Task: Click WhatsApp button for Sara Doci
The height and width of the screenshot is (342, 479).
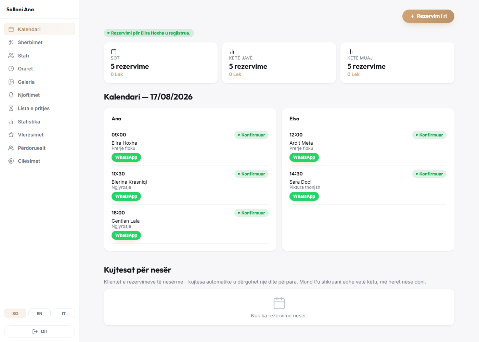Action: click(x=304, y=196)
